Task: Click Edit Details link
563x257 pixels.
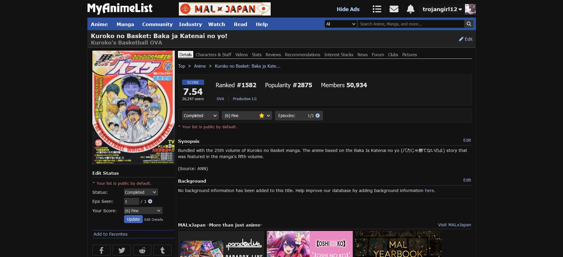Action: [154, 220]
